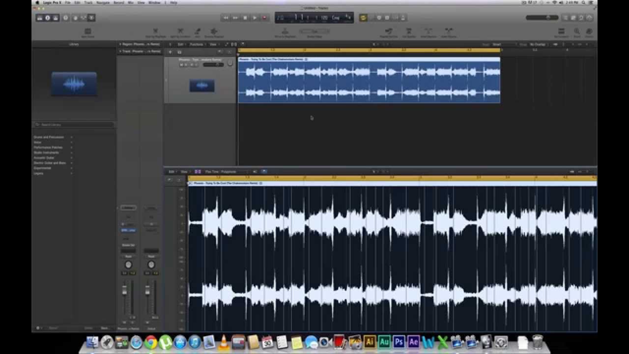Open the Quick Help button
629x354 pixels.
pos(65,18)
